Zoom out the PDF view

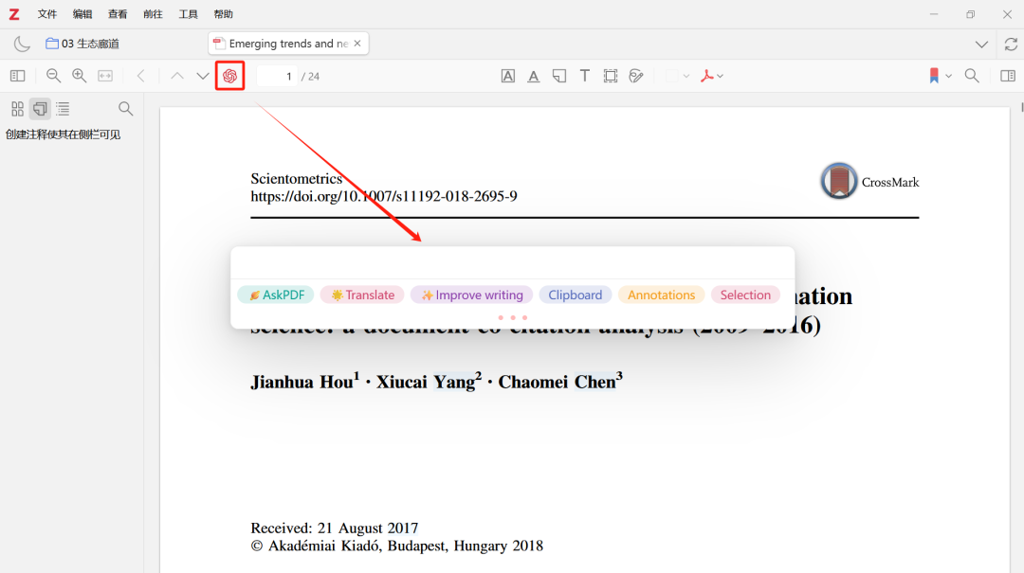[x=54, y=76]
